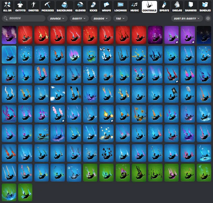Open the Rarity filter dropdown
Image resolution: width=213 pixels, height=203 pixels.
[79, 18]
